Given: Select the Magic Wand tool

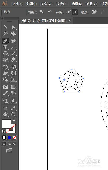Looking at the screenshot, I should 5,33.
